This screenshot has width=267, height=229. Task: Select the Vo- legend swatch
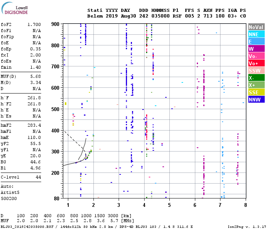[256, 56]
